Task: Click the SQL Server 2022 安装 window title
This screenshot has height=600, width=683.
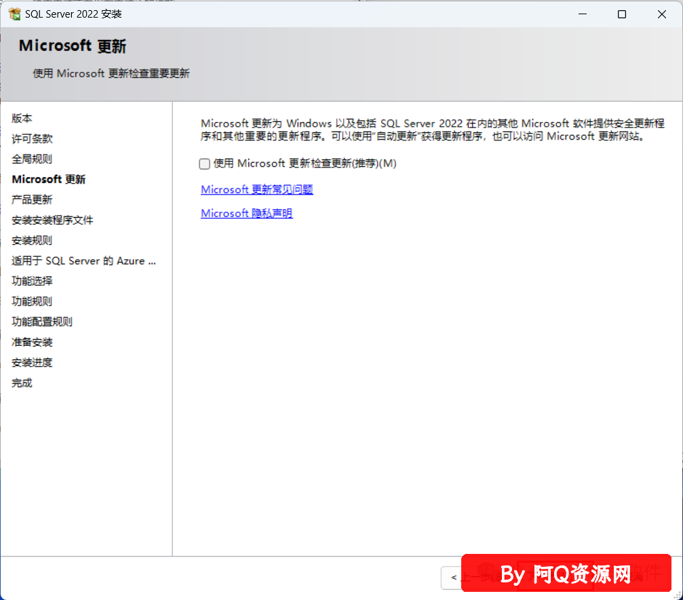Action: pyautogui.click(x=73, y=14)
